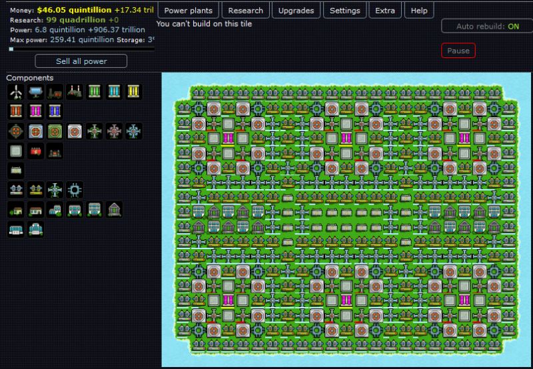Open the Power plants tab

tap(189, 11)
